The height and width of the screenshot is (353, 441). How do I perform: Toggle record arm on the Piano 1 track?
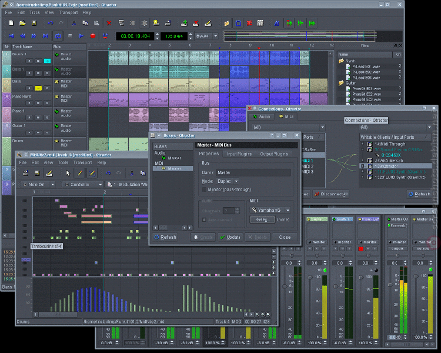point(29,118)
